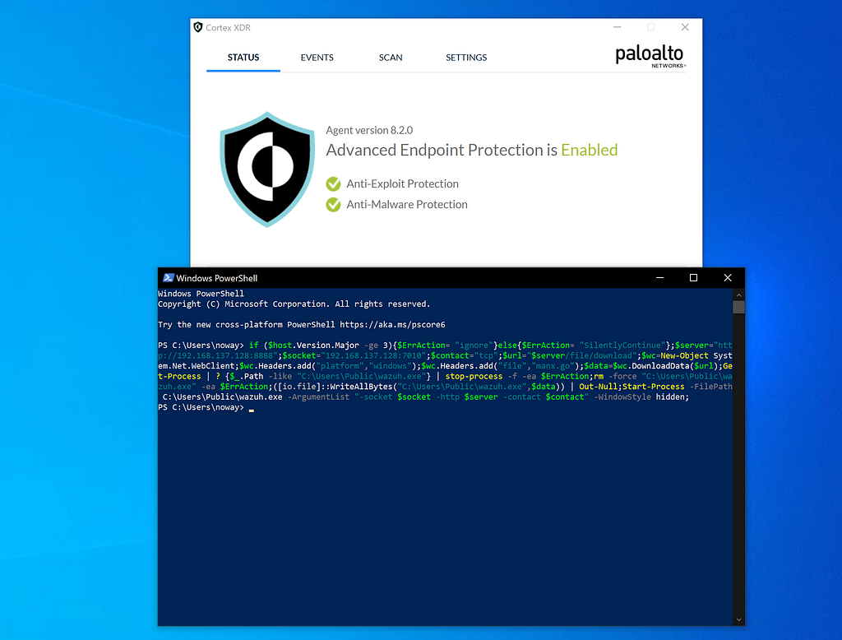
Task: Minimize the Cortex XDR window
Action: coord(618,27)
